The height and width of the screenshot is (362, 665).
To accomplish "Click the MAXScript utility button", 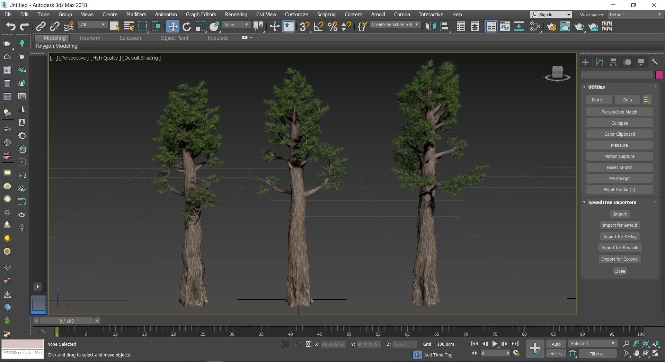I will click(619, 178).
